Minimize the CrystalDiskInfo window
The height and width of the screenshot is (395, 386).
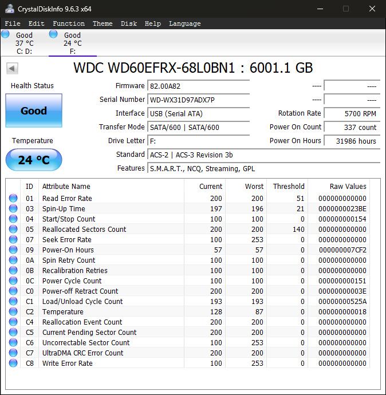coord(320,9)
